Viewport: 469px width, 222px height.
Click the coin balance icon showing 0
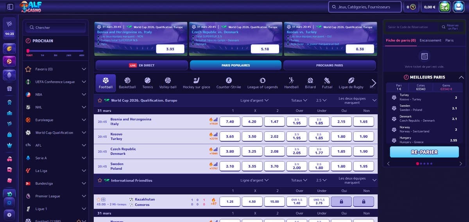point(413,7)
